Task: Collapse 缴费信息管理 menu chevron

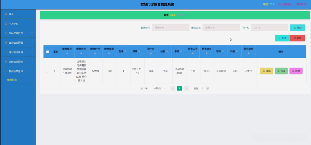Action: point(32,71)
